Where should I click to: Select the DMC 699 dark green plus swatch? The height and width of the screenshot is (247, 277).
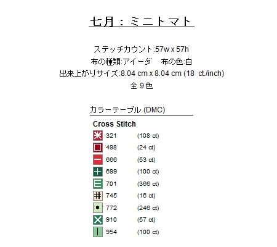[x=98, y=172]
